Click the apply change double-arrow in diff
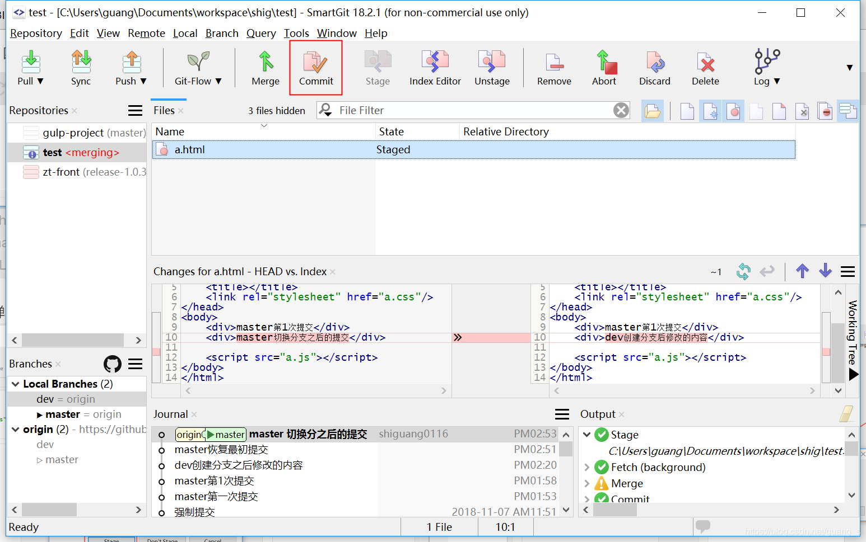The image size is (866, 542). pos(458,337)
